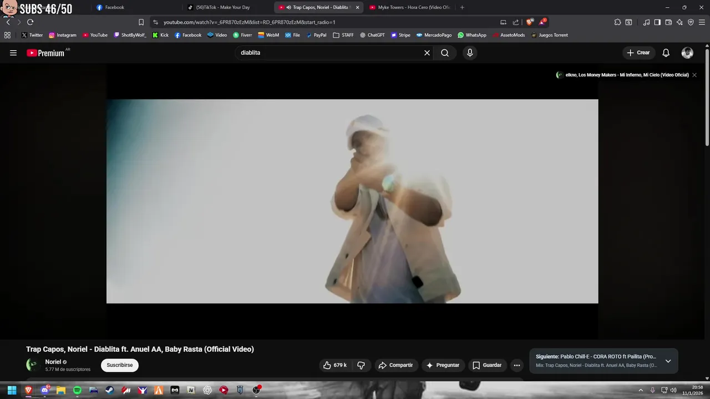This screenshot has width=710, height=399.
Task: Open the Crear dropdown button
Action: (638, 53)
